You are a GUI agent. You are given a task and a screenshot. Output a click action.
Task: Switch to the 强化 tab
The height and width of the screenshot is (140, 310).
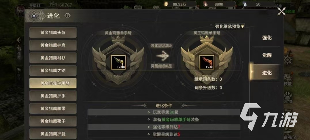click(267, 38)
